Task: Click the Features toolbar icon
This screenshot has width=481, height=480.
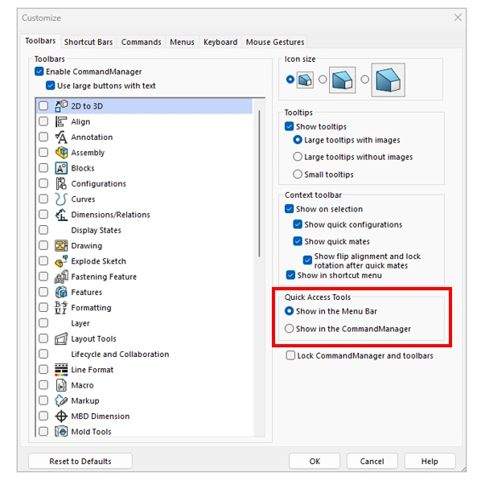Action: pyautogui.click(x=61, y=293)
